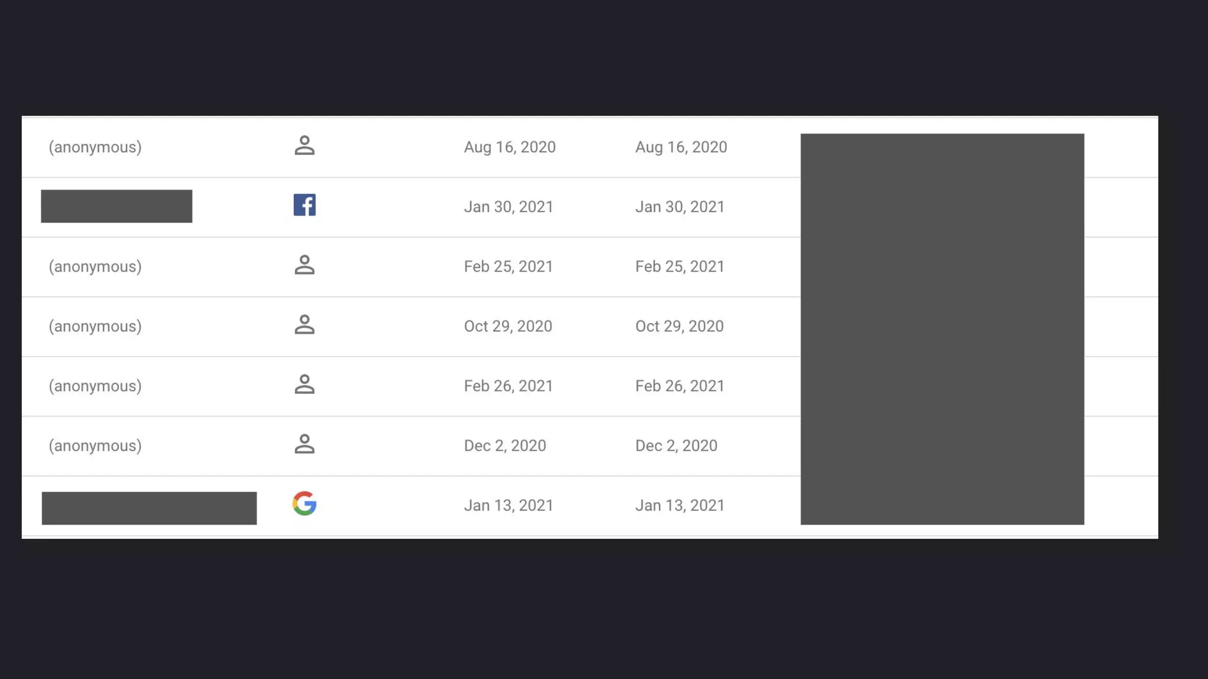Click the redacted identifier in the Facebook row

click(x=116, y=206)
